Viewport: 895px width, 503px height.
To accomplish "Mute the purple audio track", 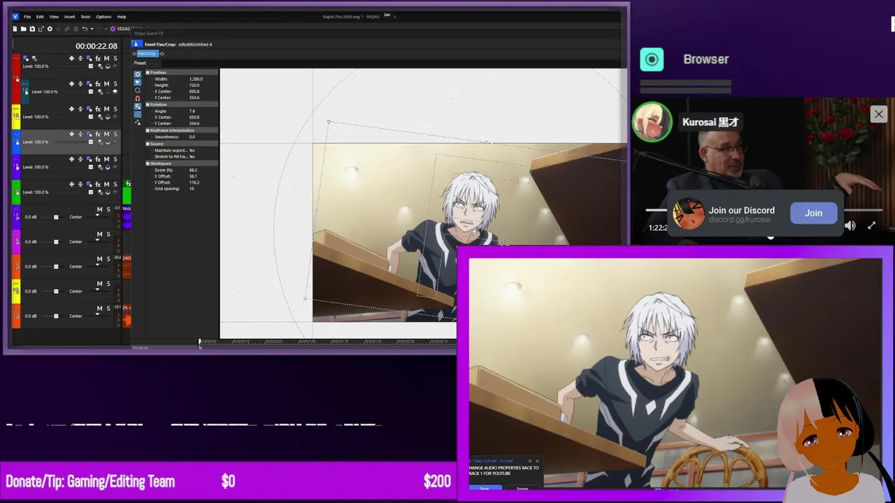I will [99, 210].
